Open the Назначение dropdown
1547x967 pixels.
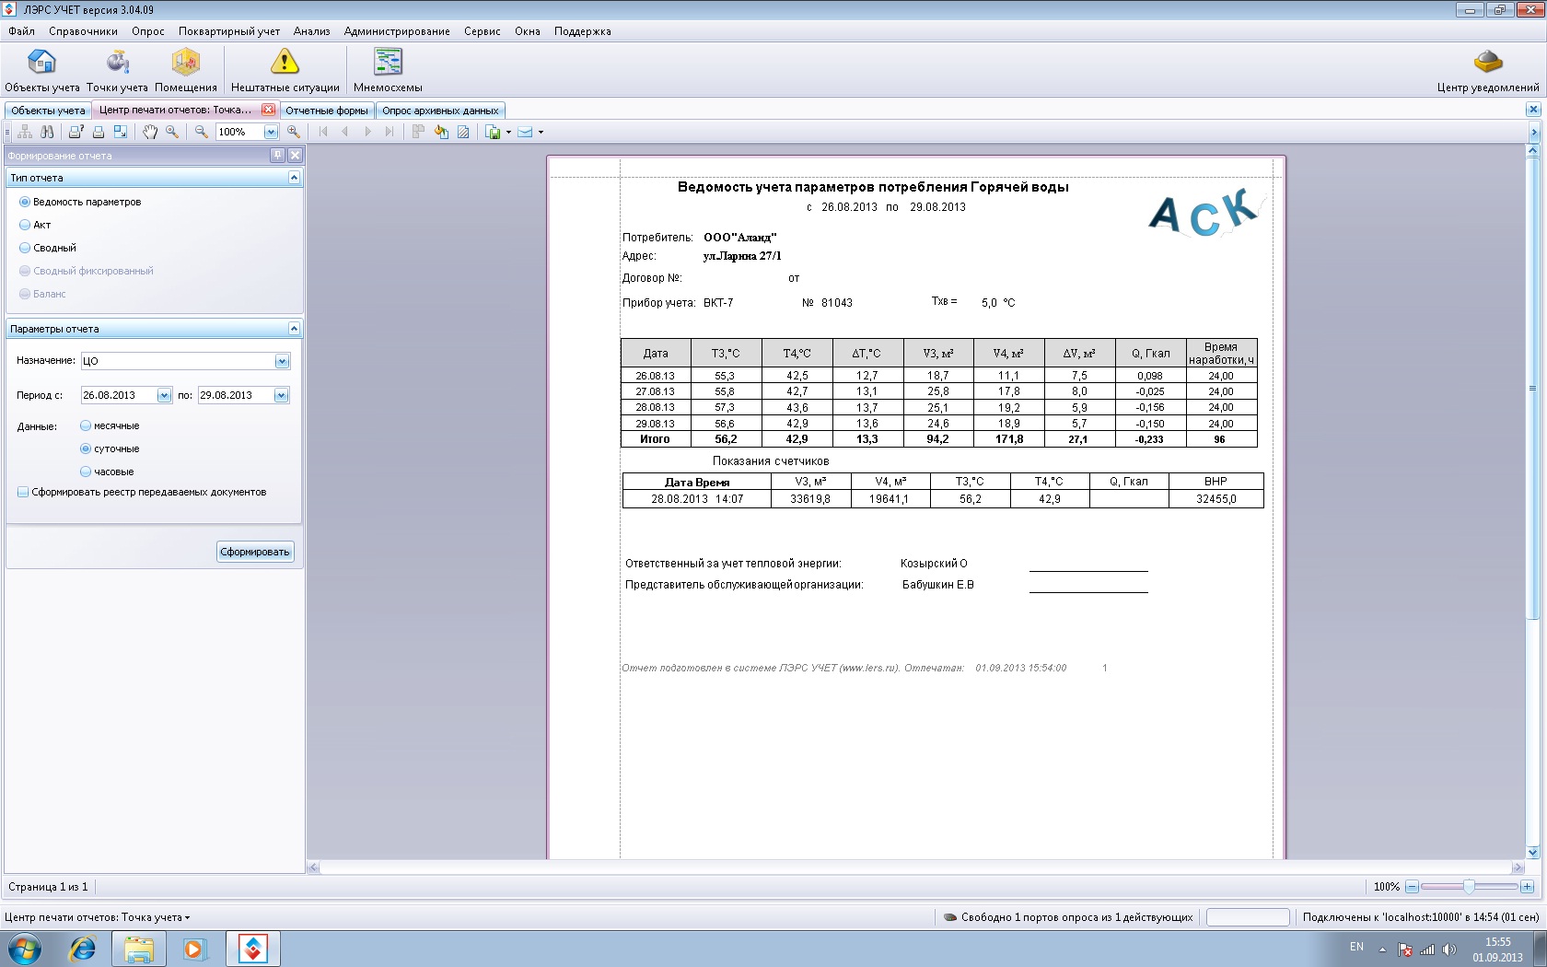click(x=282, y=361)
